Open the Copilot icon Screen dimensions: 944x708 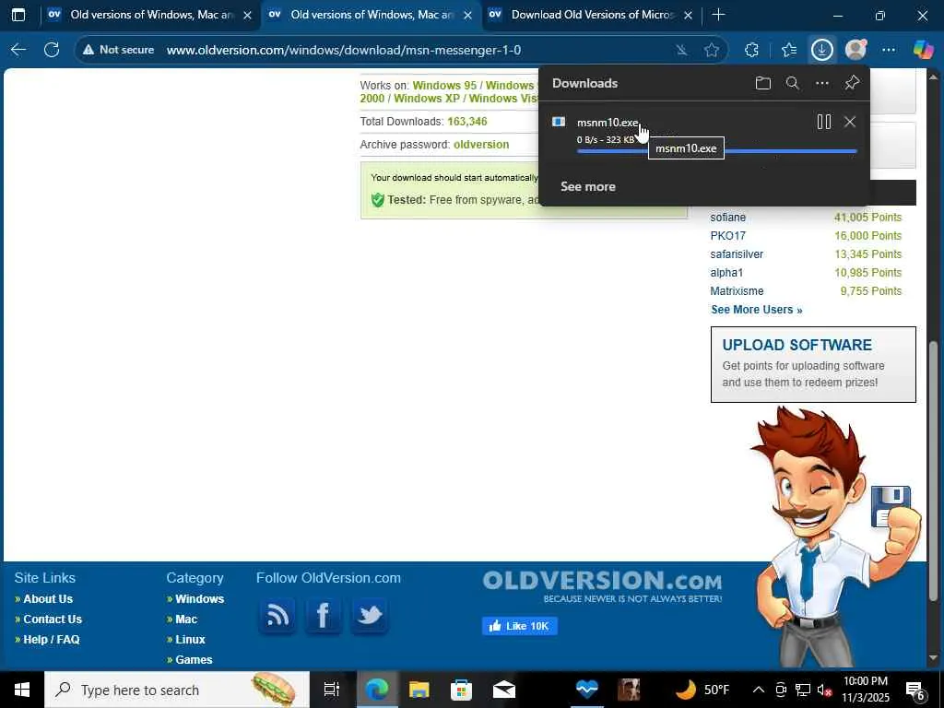coord(923,50)
